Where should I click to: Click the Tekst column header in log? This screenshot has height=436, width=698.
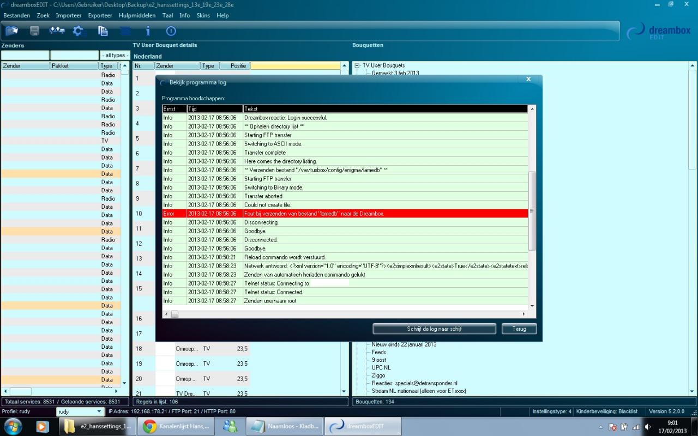pyautogui.click(x=386, y=109)
